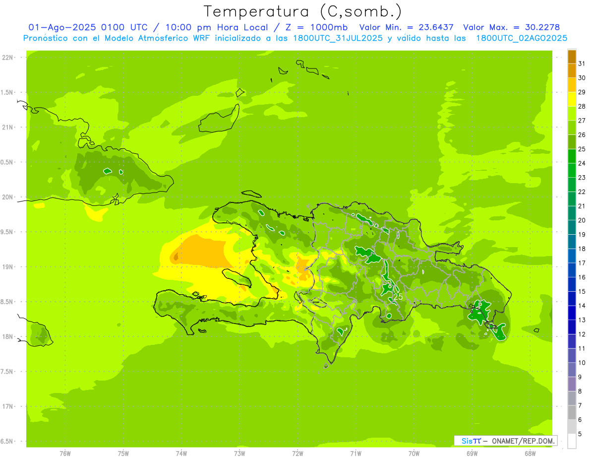Click the 72W longitude axis label

pos(297,454)
